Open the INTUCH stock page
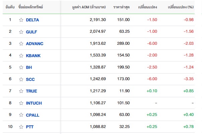 pos(34,103)
